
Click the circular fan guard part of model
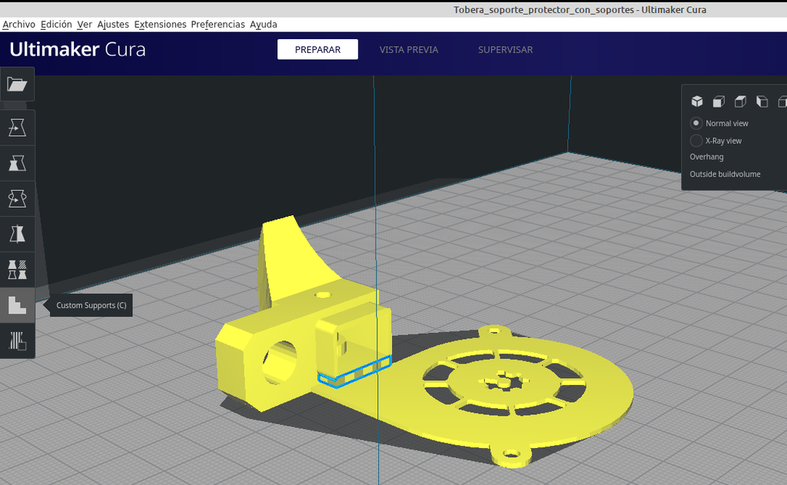point(503,386)
